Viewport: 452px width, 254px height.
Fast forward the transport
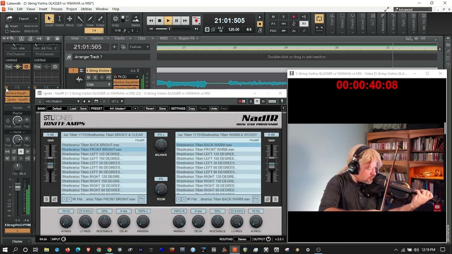pos(185,21)
